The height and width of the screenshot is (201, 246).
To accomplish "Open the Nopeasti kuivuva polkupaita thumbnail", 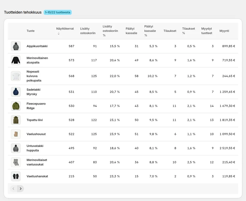I will pyautogui.click(x=16, y=76).
